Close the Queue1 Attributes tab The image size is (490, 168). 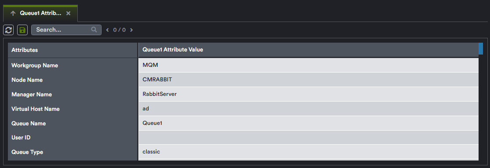(x=69, y=14)
